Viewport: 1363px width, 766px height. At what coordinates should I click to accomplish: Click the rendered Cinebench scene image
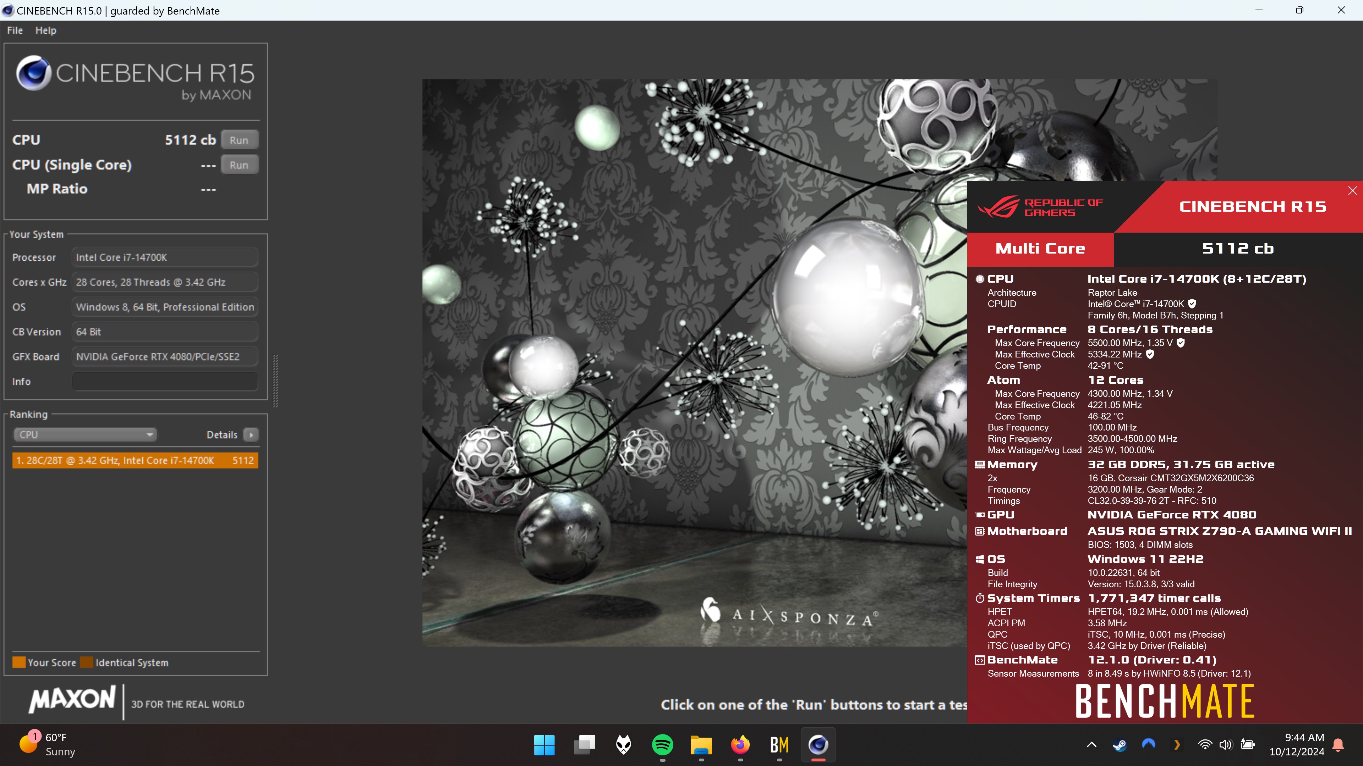pyautogui.click(x=695, y=363)
